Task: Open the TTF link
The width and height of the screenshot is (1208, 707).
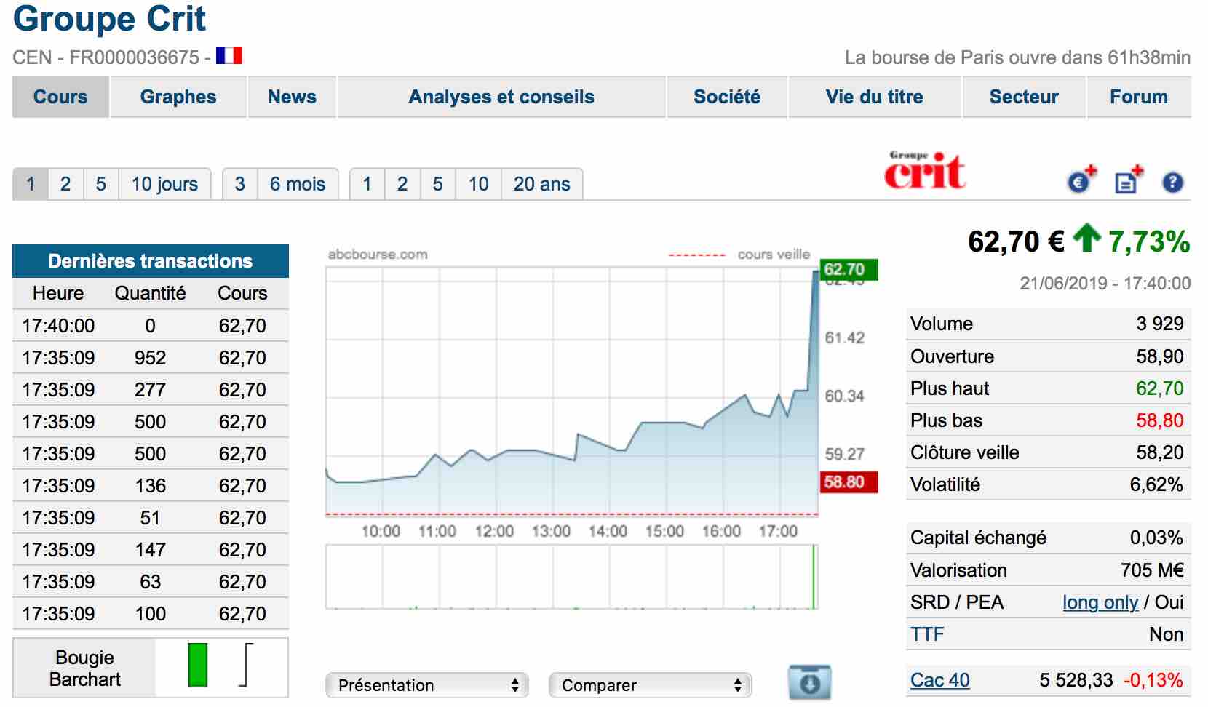Action: click(927, 634)
